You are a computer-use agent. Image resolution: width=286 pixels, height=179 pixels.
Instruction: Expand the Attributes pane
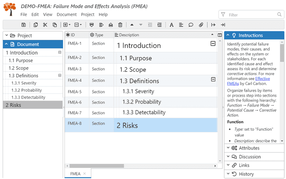[x=254, y=148]
